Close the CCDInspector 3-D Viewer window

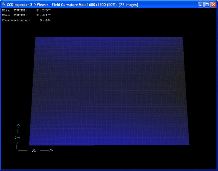coord(213,5)
